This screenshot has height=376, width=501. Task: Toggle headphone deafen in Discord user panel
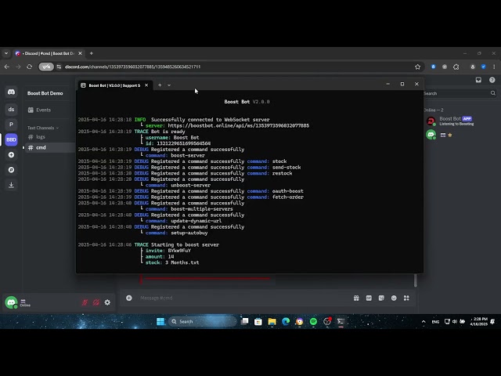[x=96, y=302]
